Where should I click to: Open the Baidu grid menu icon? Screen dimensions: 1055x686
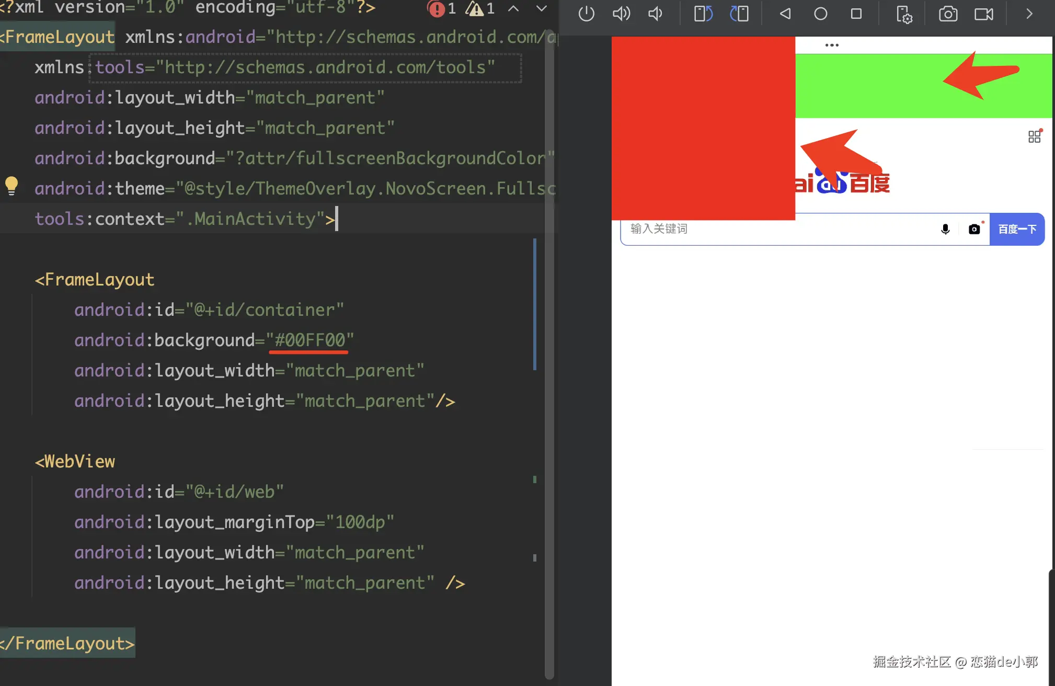1035,136
